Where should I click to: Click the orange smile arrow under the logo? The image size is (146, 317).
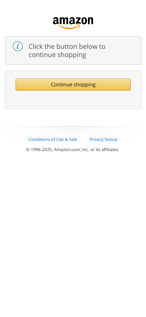coord(69,27)
